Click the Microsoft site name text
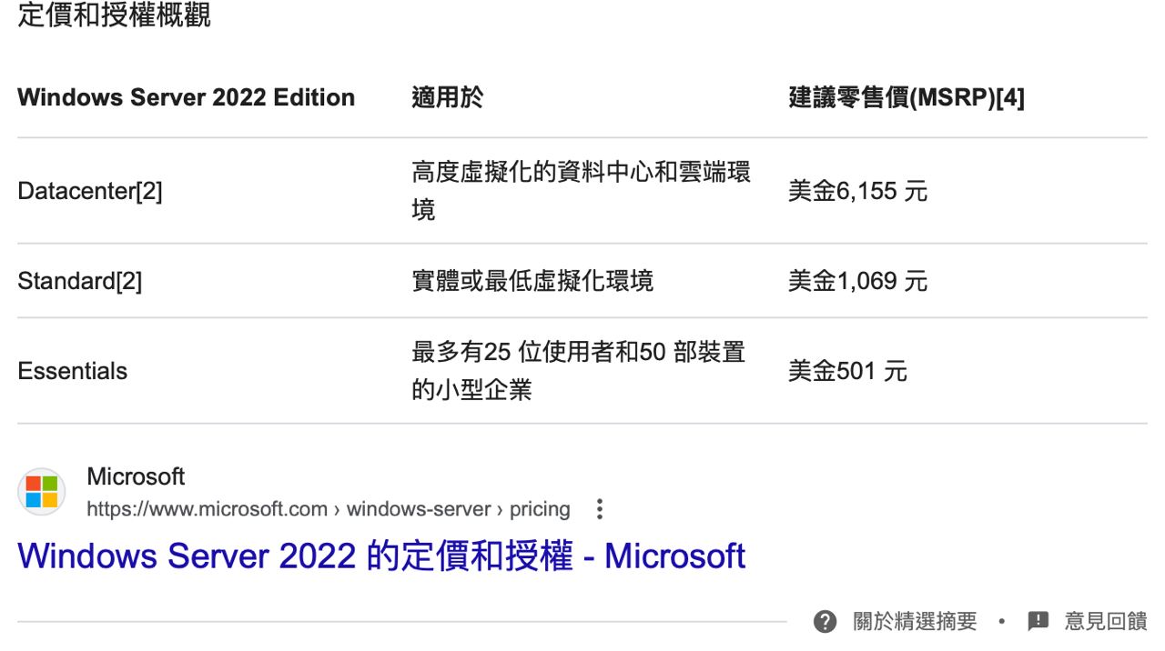The width and height of the screenshot is (1165, 651). [x=136, y=476]
